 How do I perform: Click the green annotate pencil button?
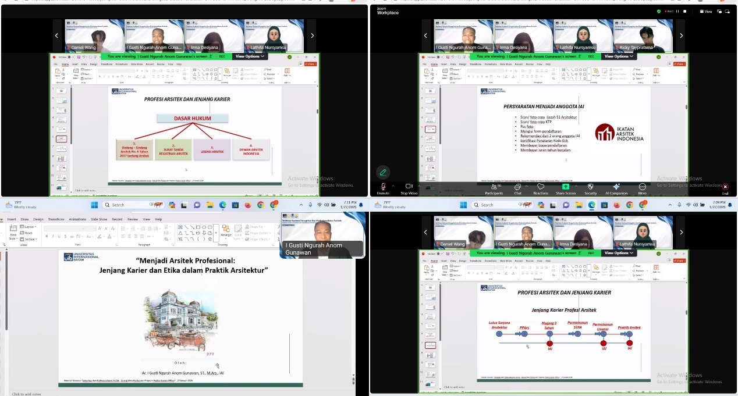[x=382, y=172]
